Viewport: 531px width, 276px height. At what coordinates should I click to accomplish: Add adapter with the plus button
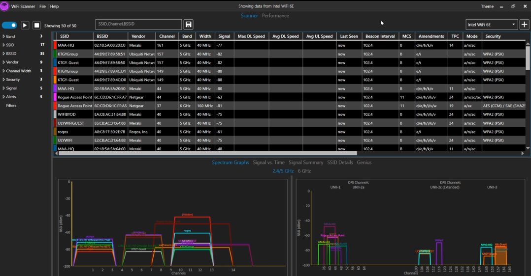524,25
